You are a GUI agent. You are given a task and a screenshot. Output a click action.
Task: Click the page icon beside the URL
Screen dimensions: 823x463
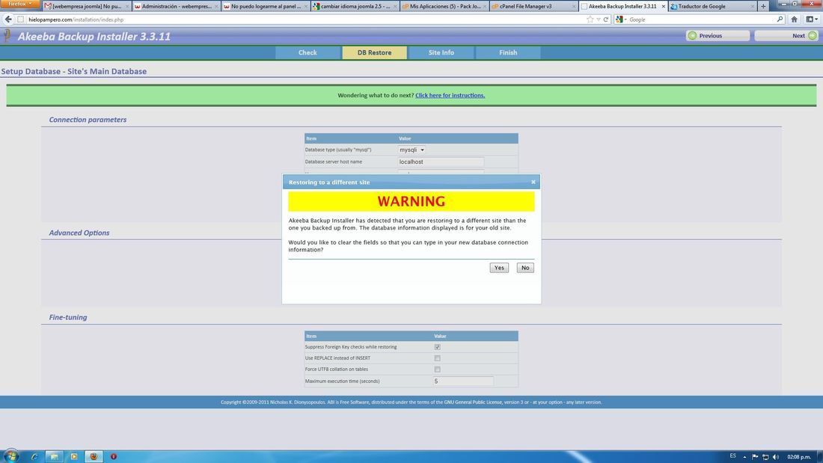[20, 19]
